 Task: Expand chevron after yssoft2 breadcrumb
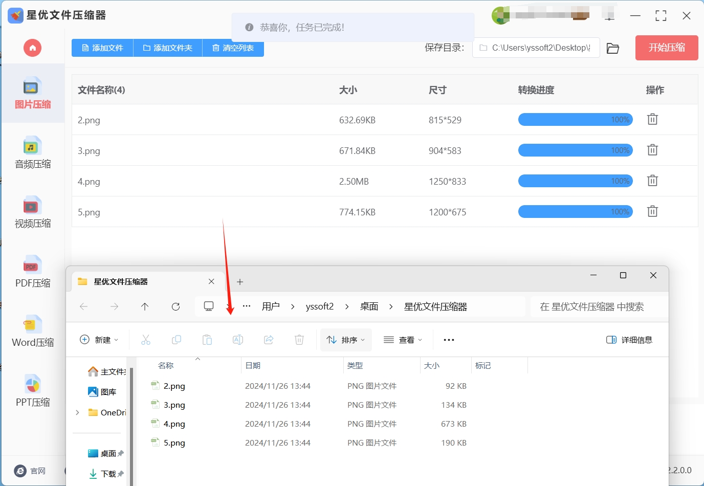click(347, 306)
